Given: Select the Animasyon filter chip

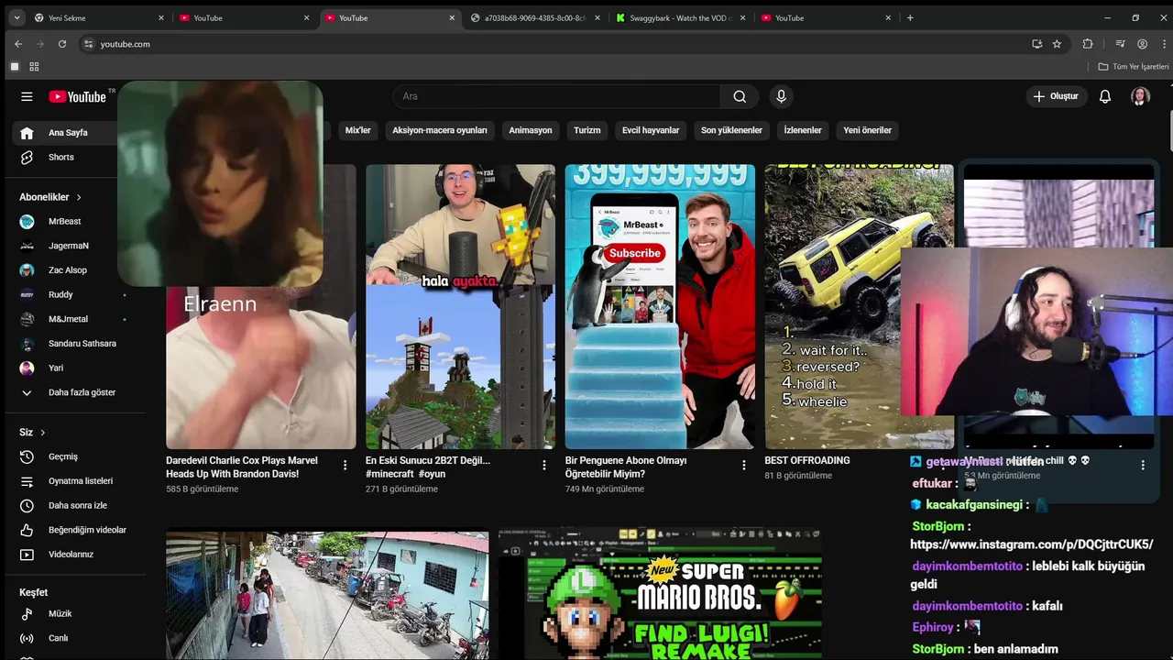Looking at the screenshot, I should (531, 130).
